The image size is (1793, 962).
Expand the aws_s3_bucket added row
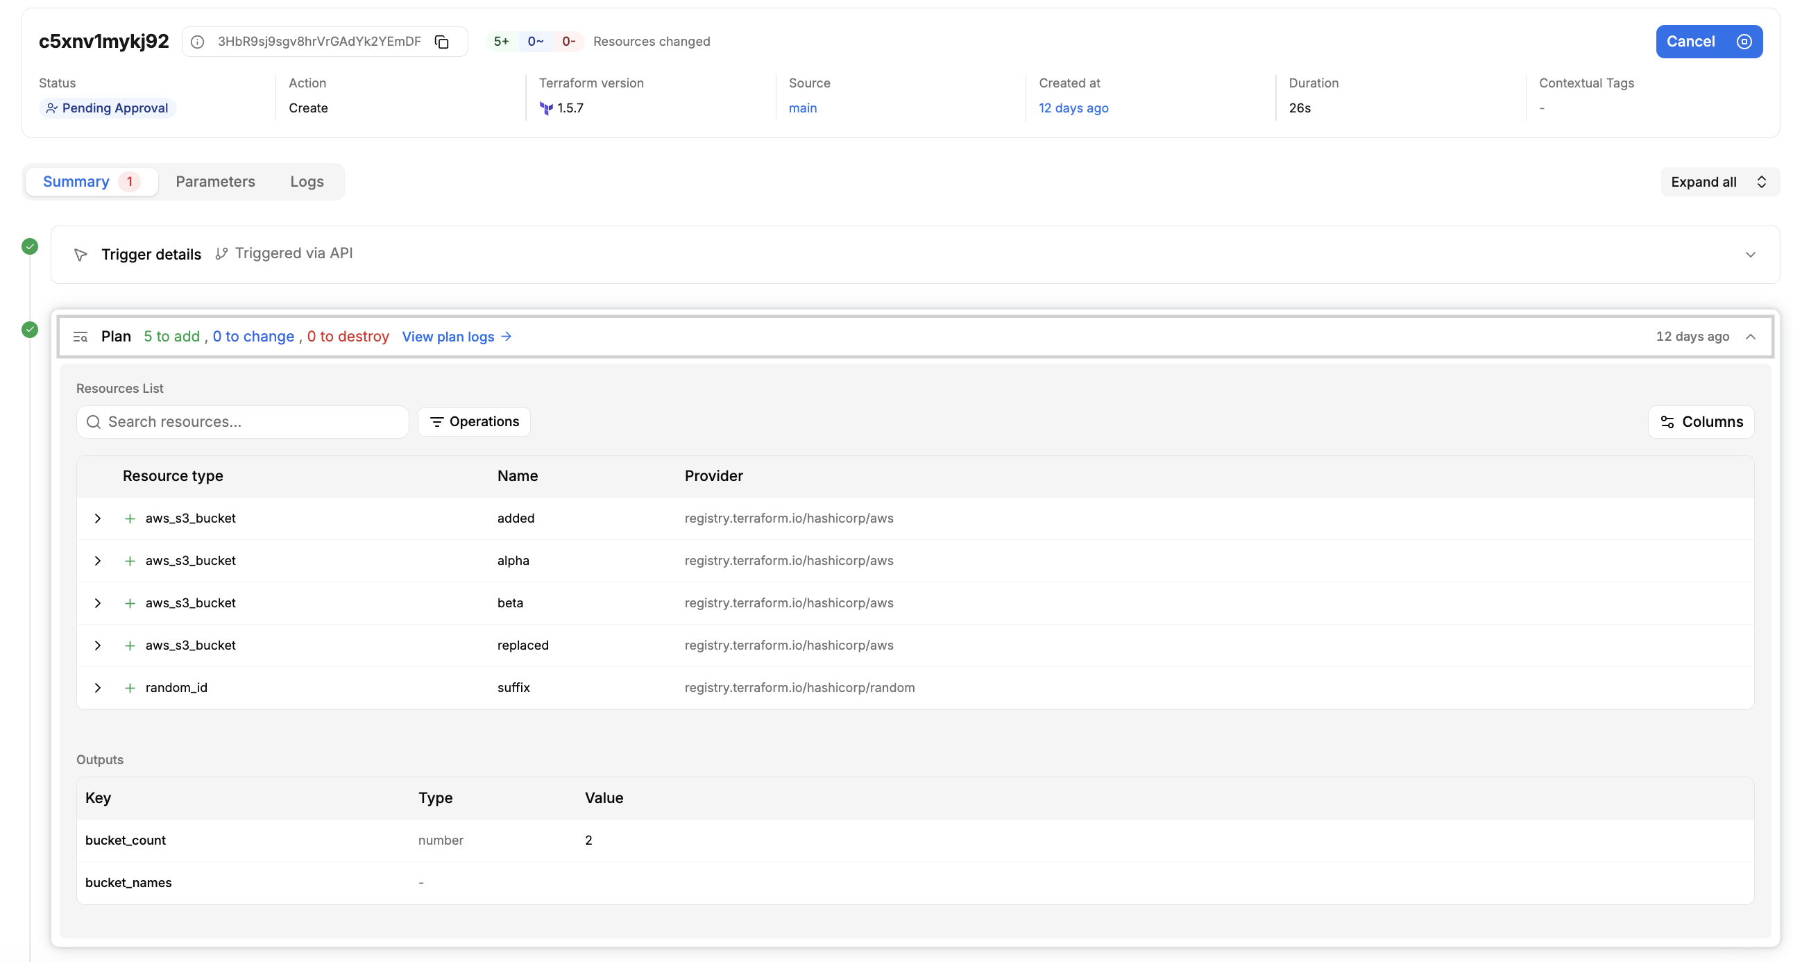pos(97,518)
